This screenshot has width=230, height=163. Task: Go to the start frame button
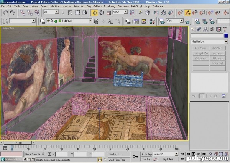click(x=182, y=154)
